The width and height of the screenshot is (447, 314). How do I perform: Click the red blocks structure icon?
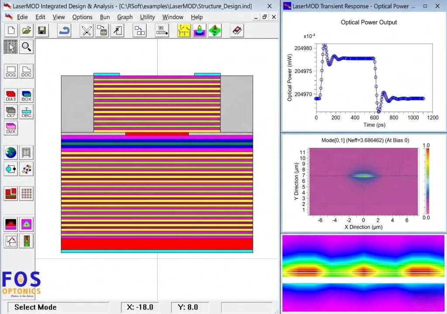click(x=11, y=194)
